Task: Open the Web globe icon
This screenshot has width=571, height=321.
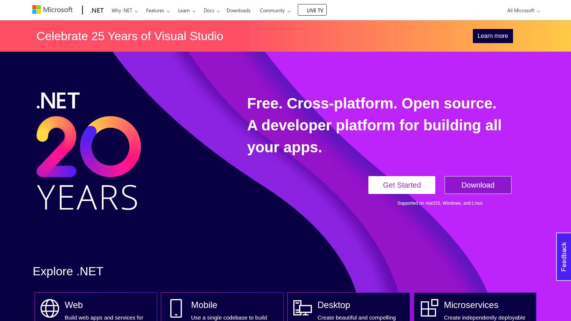Action: click(50, 308)
